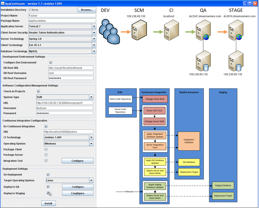This screenshot has width=259, height=208.
Task: Click the Install button
Action: [x=48, y=203]
